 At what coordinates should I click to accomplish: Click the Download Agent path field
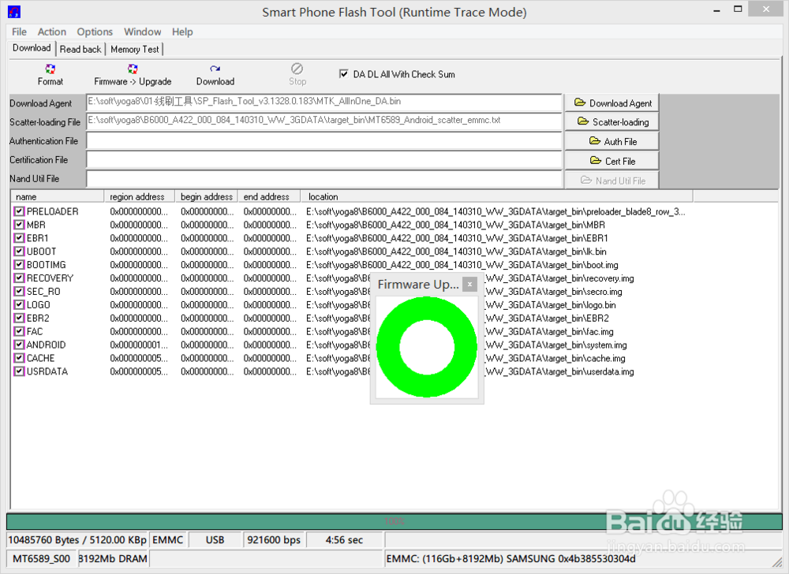click(324, 102)
